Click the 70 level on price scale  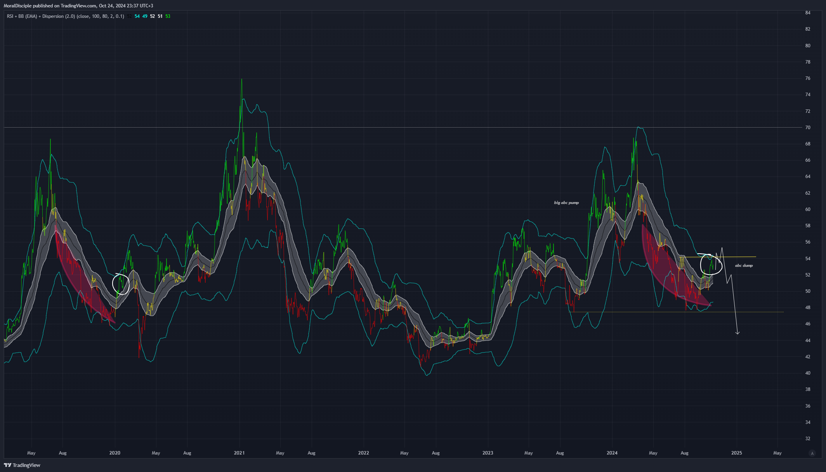coord(808,128)
